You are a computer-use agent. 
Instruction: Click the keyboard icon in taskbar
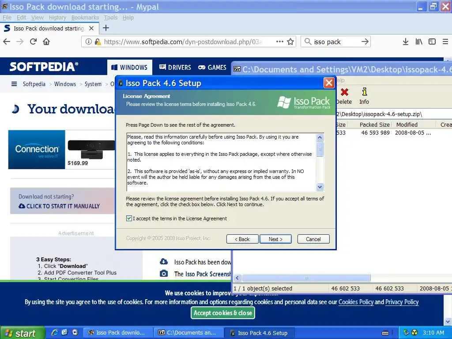(385, 333)
